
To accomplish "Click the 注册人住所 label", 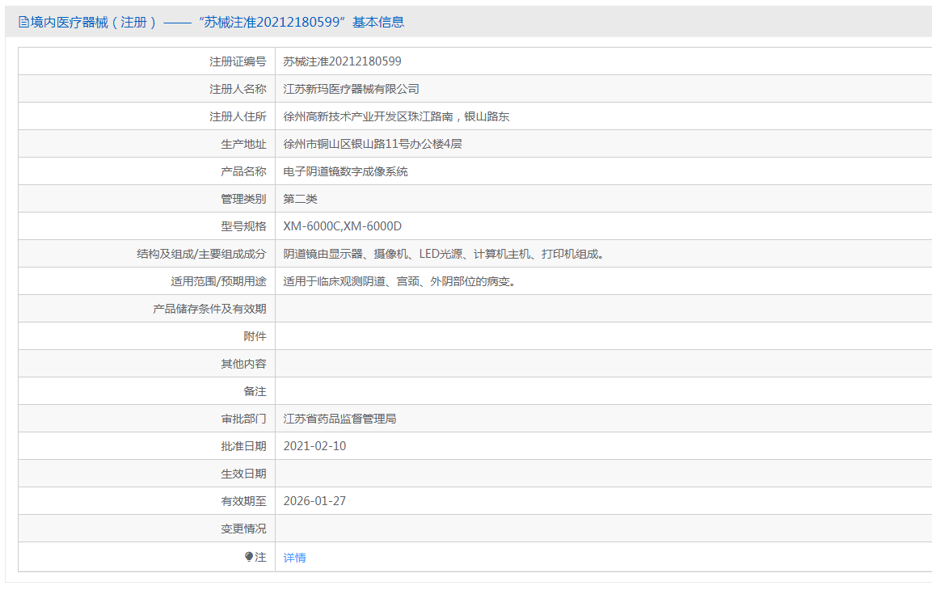I will tap(238, 116).
